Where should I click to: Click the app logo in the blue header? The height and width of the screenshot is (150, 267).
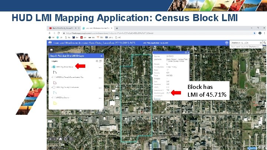[x=50, y=43]
